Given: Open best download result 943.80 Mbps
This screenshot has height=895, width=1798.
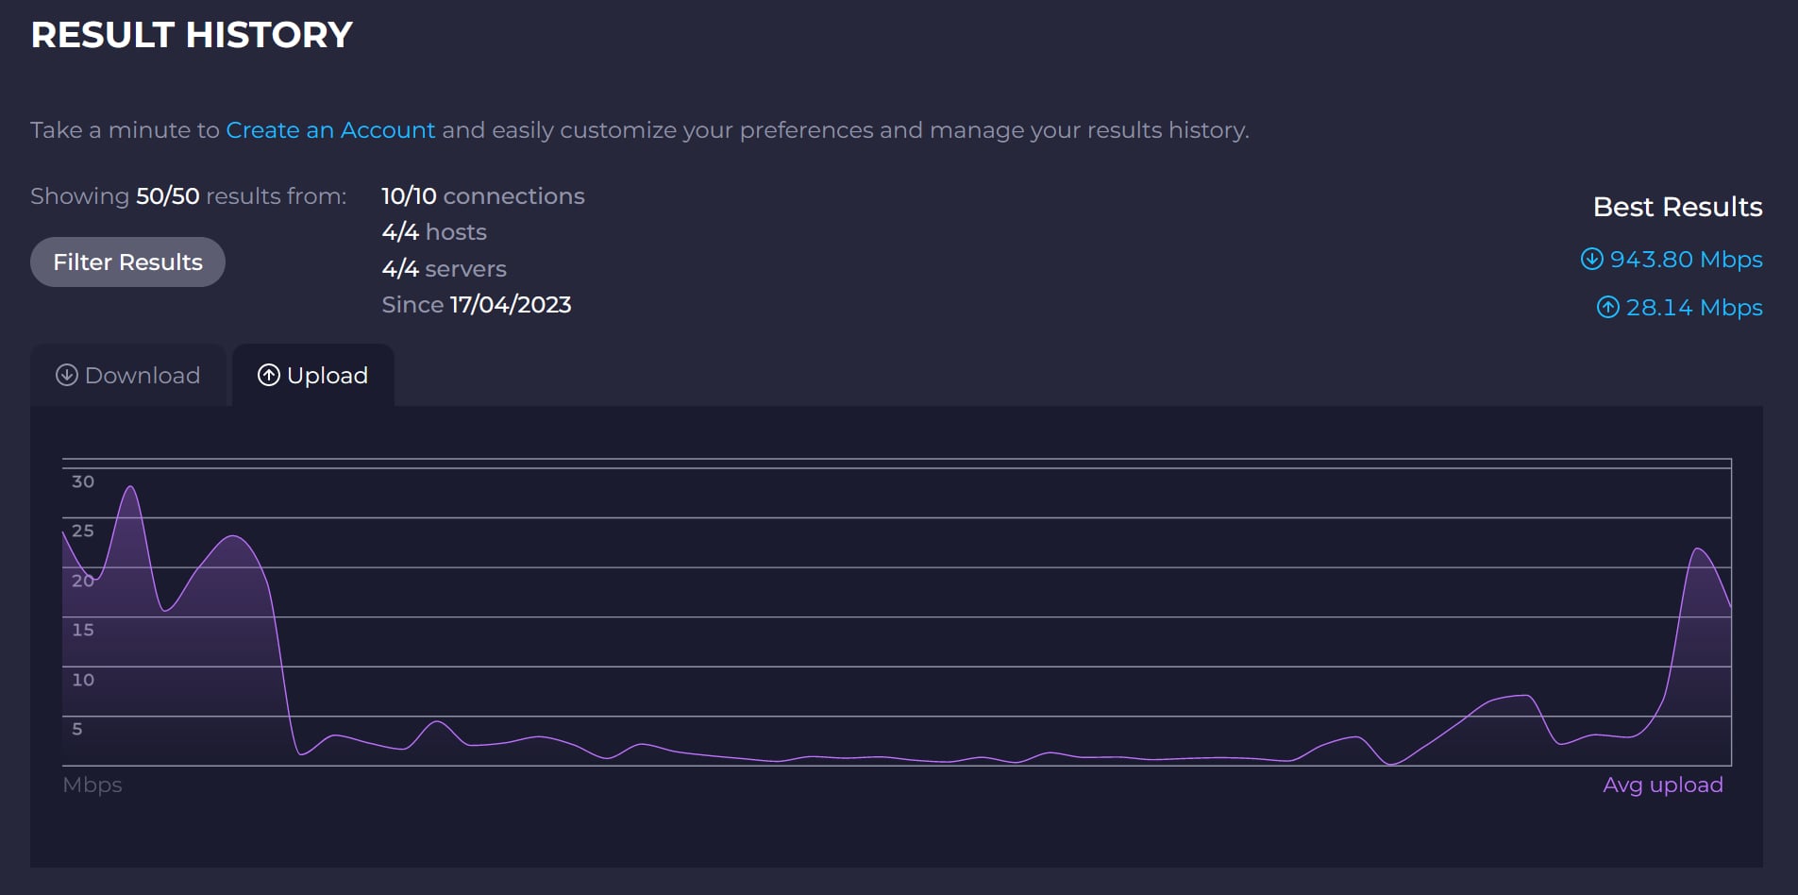Looking at the screenshot, I should (1685, 259).
